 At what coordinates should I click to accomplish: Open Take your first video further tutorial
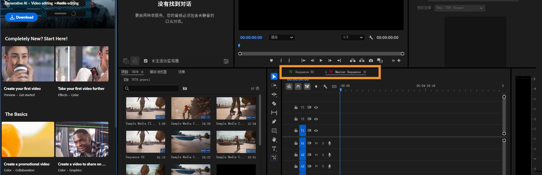tap(82, 64)
